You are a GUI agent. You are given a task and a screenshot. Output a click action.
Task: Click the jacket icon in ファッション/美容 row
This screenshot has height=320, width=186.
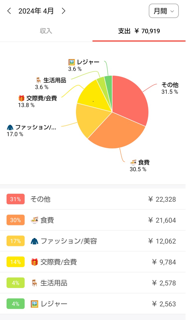coord(34,241)
